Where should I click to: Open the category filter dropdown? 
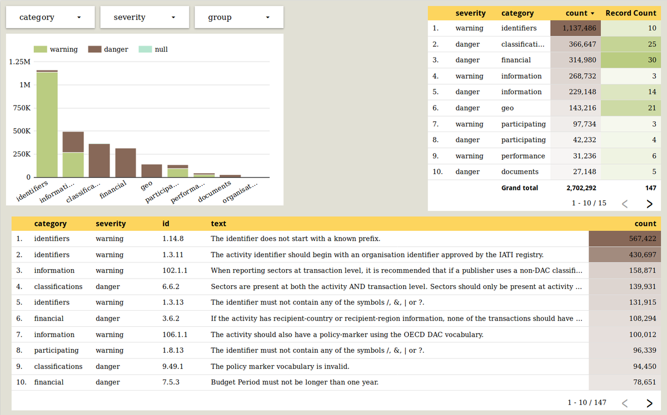click(50, 17)
